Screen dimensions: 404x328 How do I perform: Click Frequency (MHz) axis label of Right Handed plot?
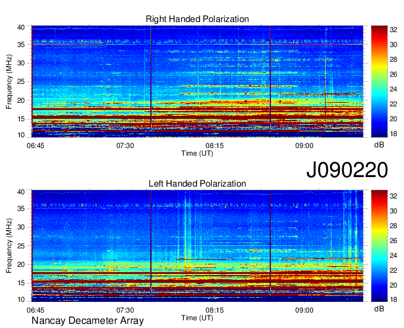tap(9, 81)
